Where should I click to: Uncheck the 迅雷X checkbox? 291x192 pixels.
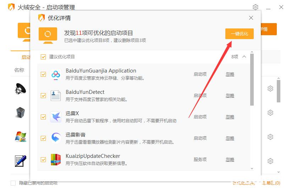pos(43,117)
